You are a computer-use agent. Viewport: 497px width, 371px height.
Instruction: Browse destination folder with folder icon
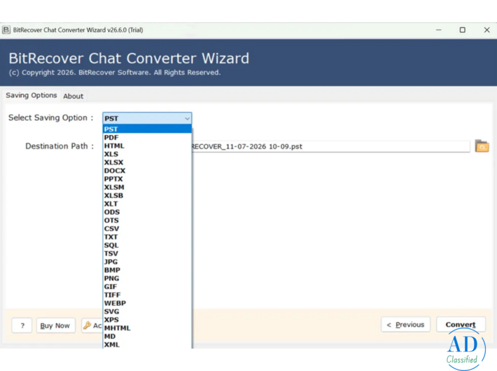[x=482, y=146]
